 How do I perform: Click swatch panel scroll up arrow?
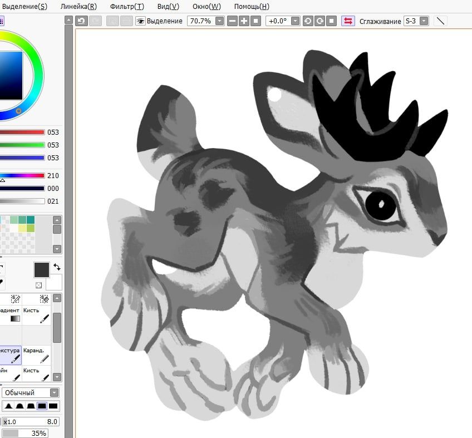(57, 220)
